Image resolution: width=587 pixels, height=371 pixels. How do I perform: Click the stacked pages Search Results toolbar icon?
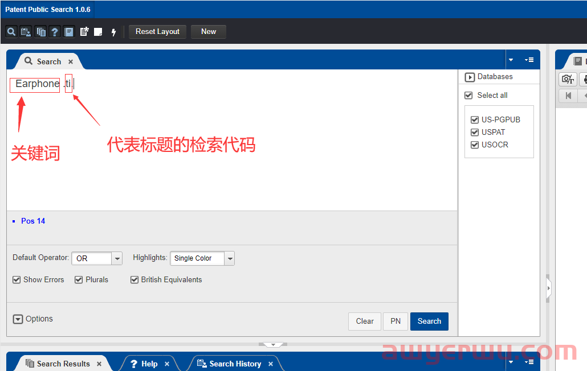pos(40,32)
